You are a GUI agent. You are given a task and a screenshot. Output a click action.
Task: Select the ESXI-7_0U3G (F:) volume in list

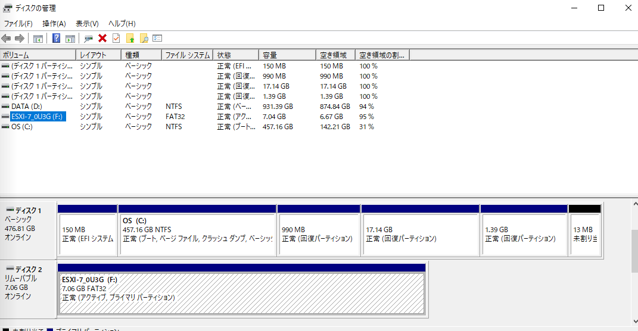click(x=38, y=117)
